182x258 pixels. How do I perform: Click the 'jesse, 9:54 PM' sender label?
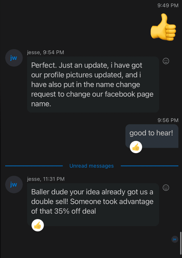[x=46, y=52]
